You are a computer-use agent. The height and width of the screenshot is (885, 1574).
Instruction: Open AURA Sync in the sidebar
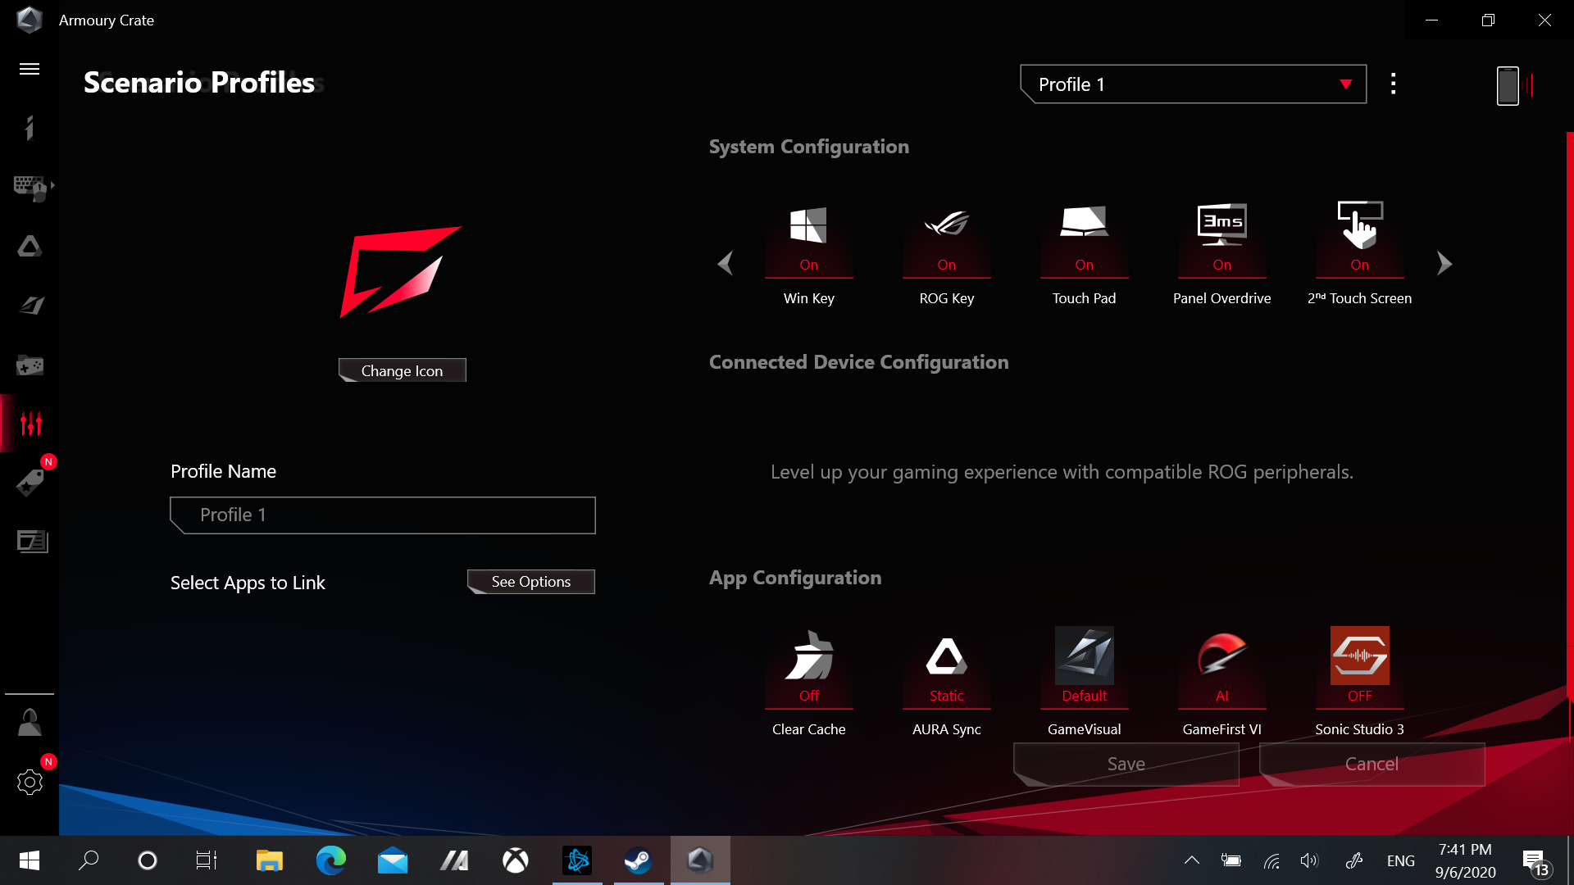(30, 247)
